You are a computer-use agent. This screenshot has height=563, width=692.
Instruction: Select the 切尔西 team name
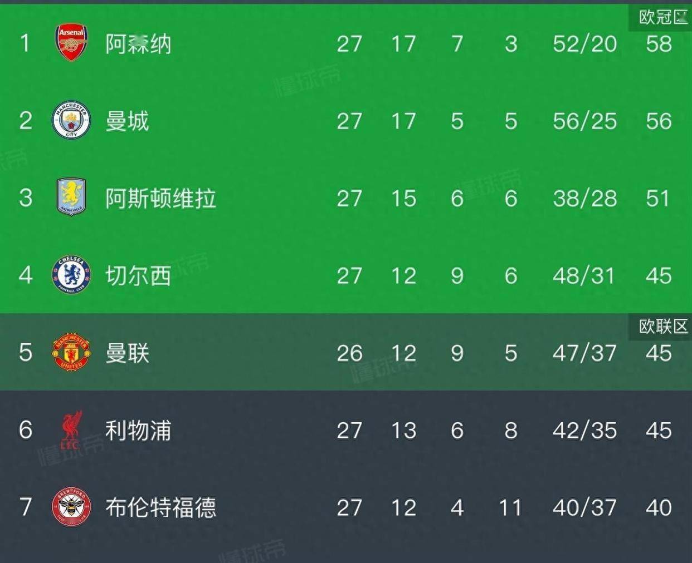pyautogui.click(x=138, y=276)
